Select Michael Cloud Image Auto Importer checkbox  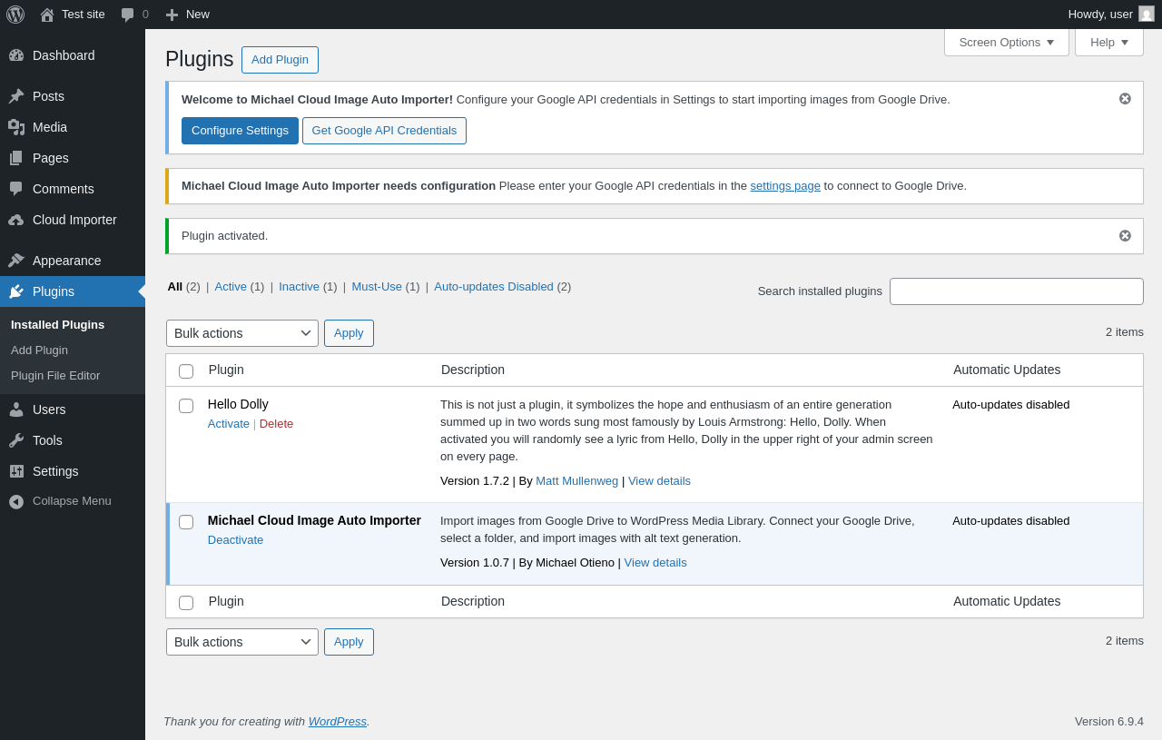[x=186, y=522]
